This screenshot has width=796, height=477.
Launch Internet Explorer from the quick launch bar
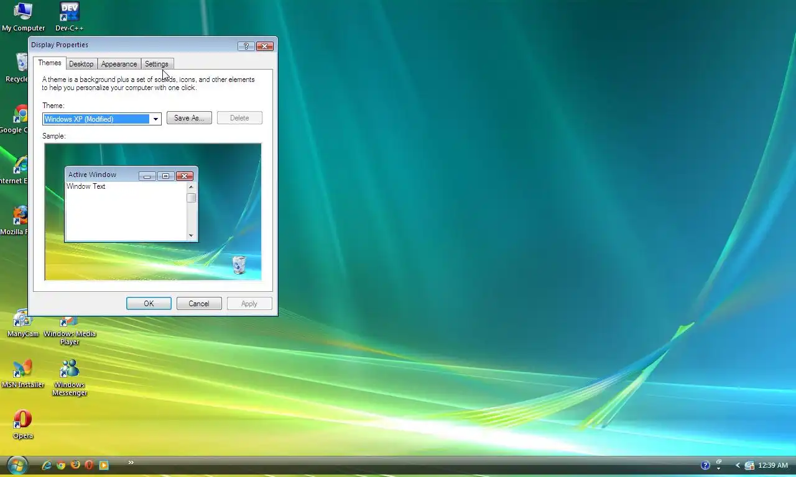47,465
